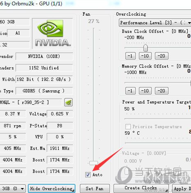Click the Base Clock Offset slider handle
Screen dimensions: 191x193
(146, 48)
